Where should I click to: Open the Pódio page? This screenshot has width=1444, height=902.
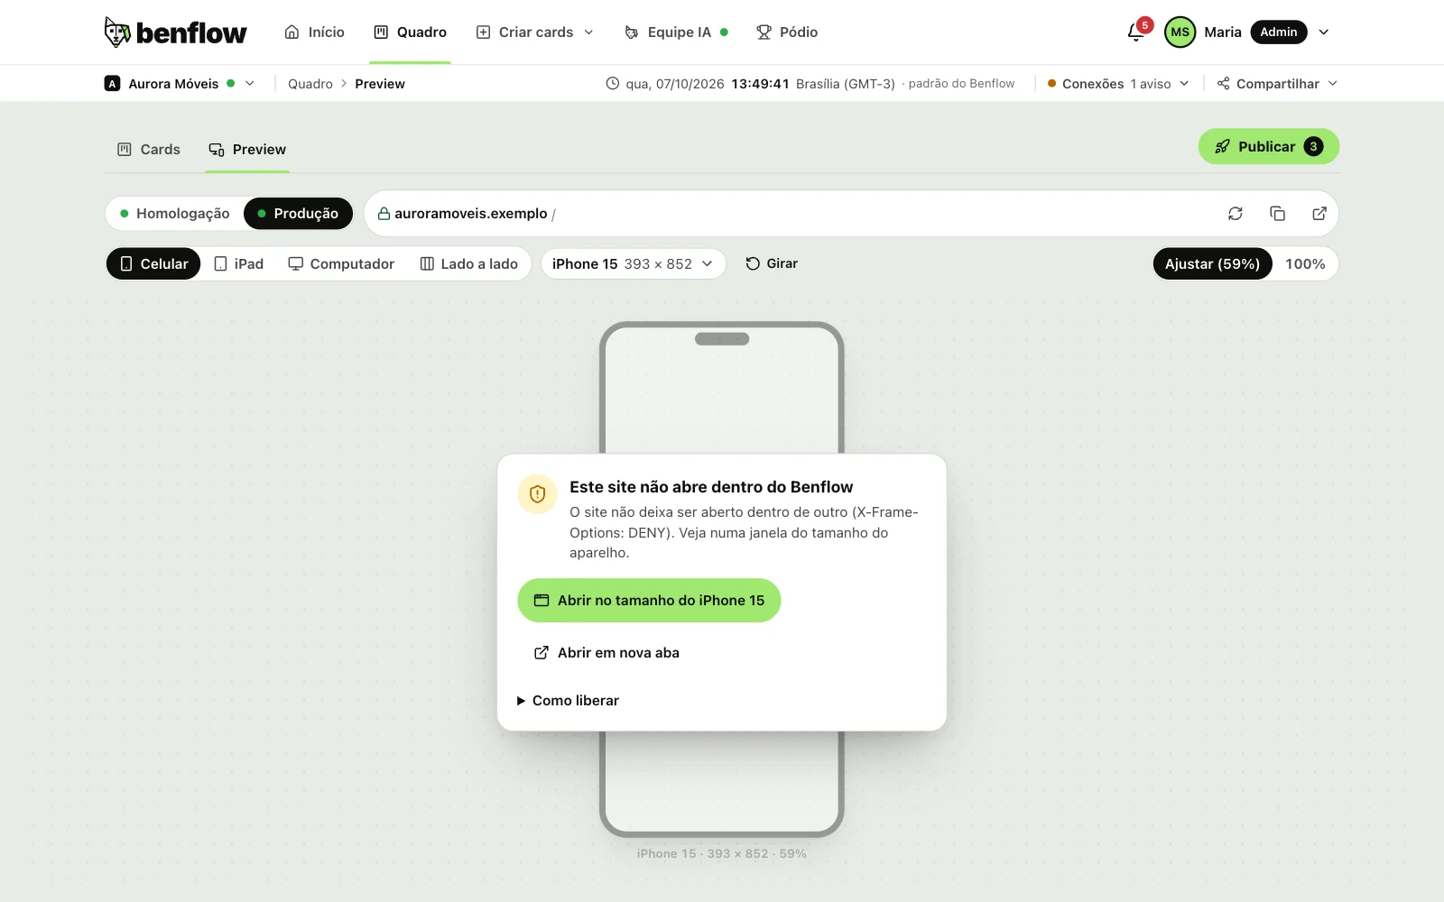tap(787, 32)
